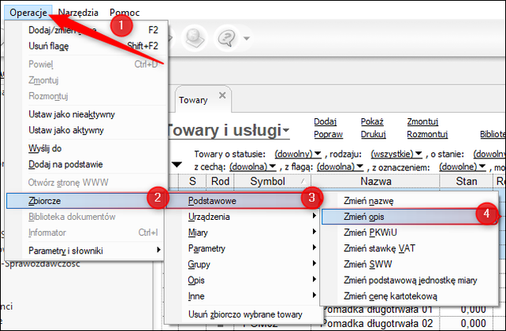Expand the Inne submenu
The image size is (506, 331).
tap(244, 296)
